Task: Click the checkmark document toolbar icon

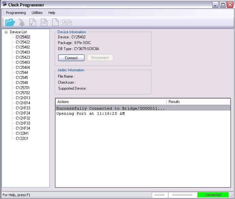Action: coord(33,22)
